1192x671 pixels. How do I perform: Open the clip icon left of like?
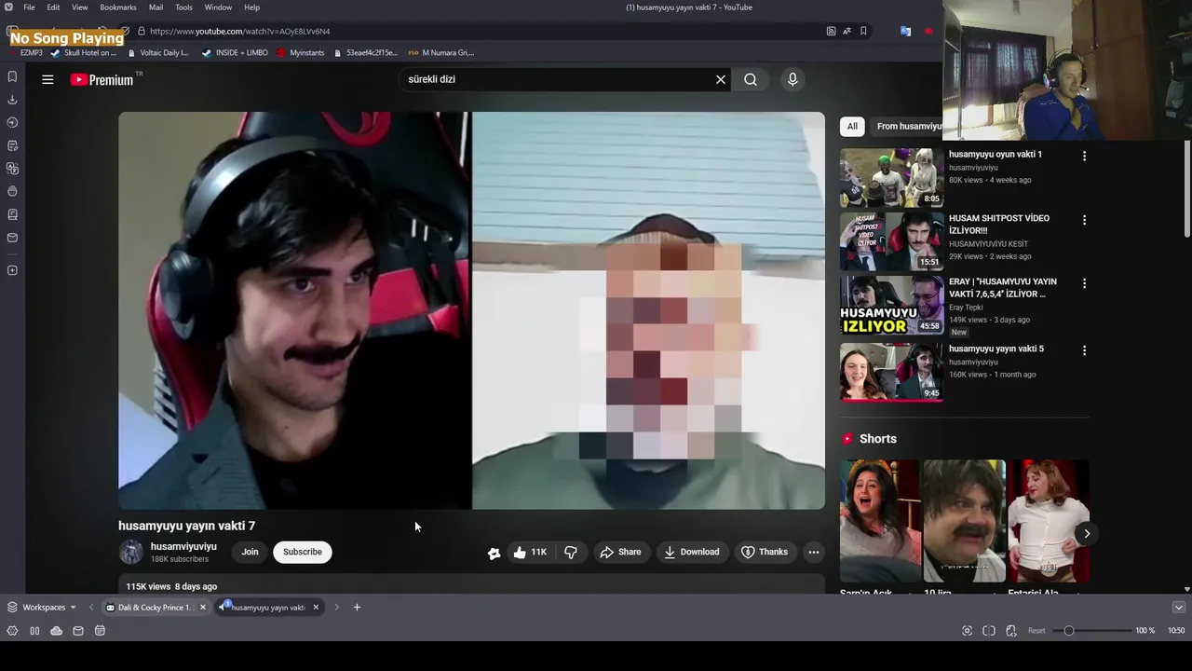(494, 553)
